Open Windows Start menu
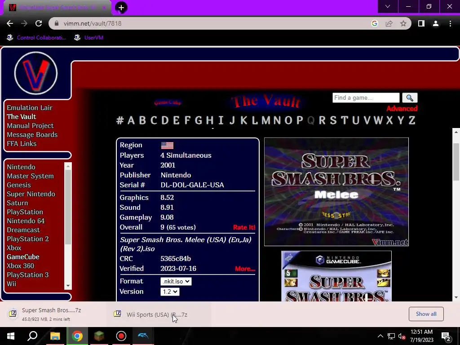Viewport: 460px width, 345px height. point(11,336)
